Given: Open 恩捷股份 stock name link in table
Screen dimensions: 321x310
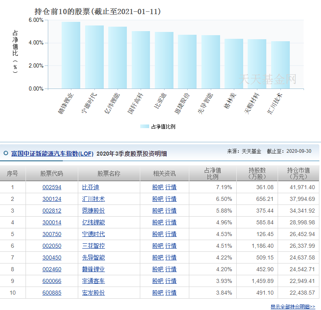Looking at the screenshot, I should tap(93, 211).
